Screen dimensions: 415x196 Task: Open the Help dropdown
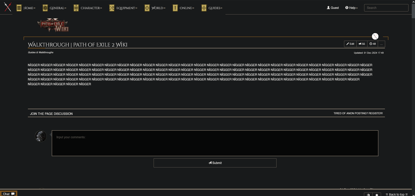pos(351,8)
